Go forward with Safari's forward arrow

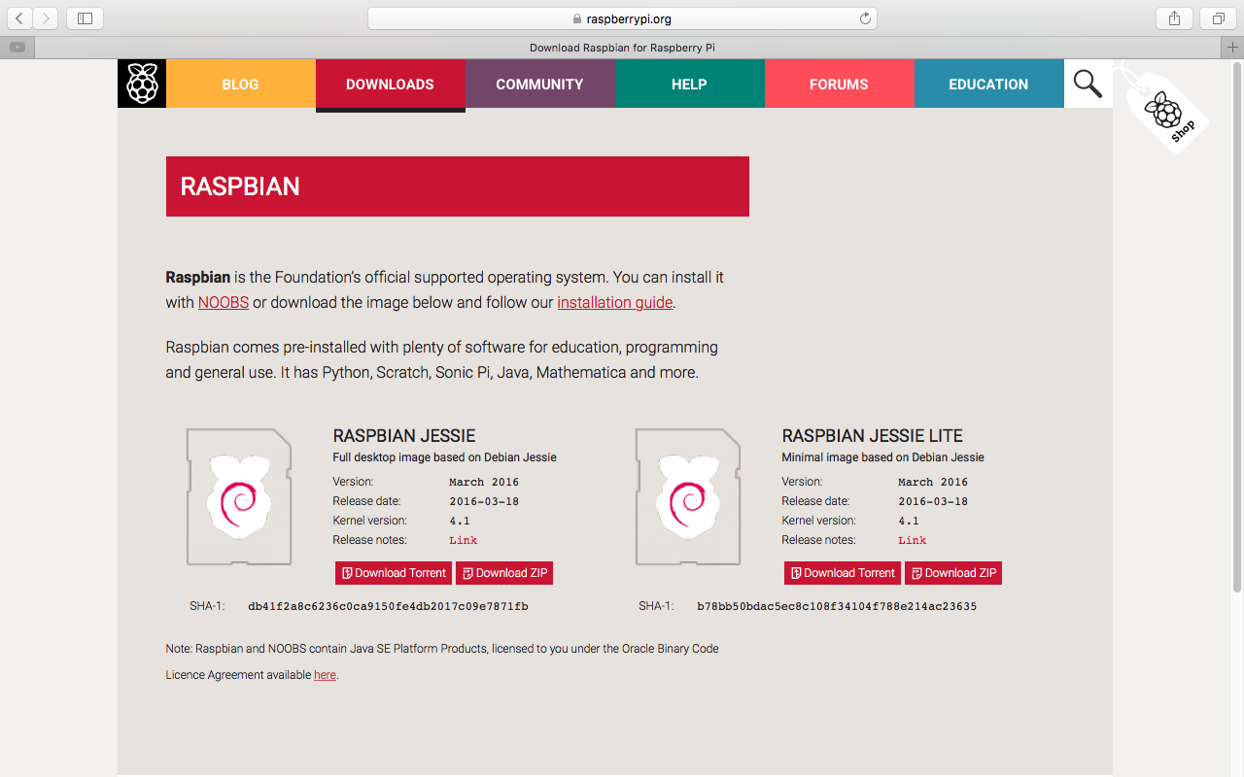pyautogui.click(x=46, y=18)
